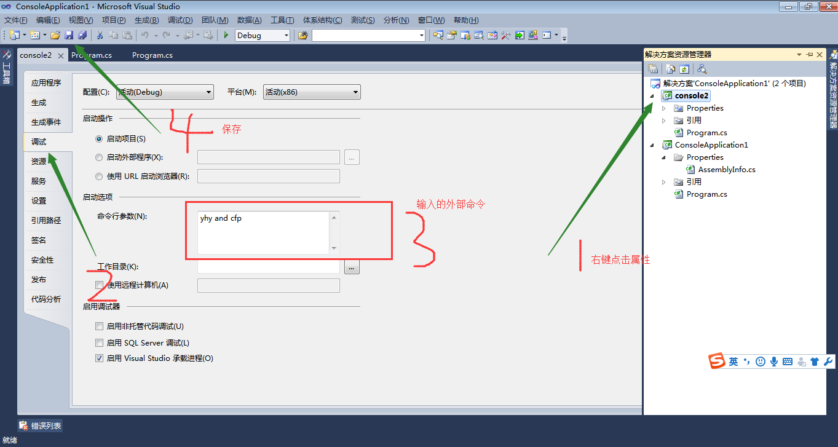Select Program.cs under console2 project
838x447 pixels.
707,133
